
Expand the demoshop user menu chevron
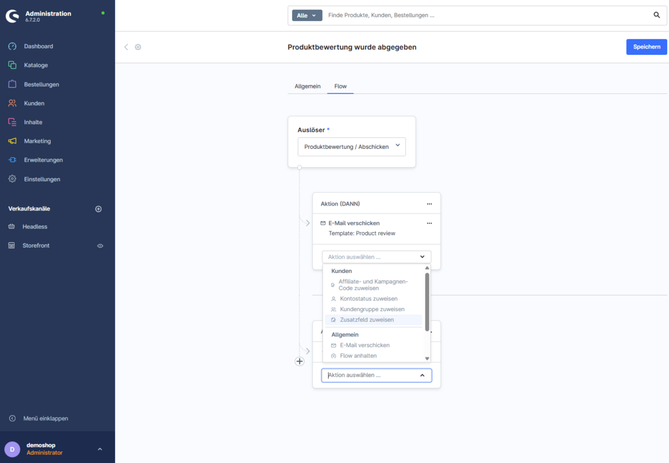(x=100, y=449)
